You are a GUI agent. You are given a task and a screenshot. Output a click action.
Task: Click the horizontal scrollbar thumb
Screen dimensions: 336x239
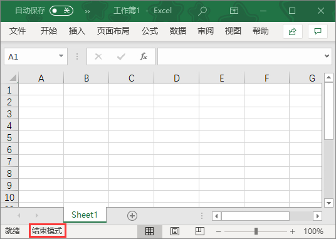point(255,216)
